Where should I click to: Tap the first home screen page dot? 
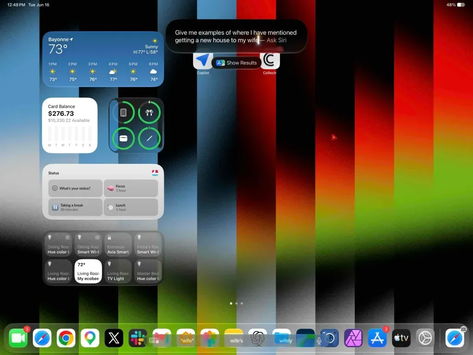tap(231, 303)
